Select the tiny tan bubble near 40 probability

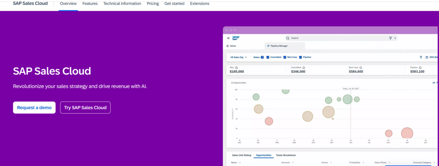pos(333,119)
